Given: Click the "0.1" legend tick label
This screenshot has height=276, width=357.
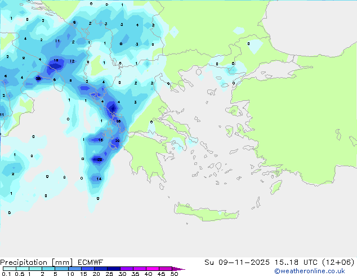Looking at the screenshot, I should click(6, 274).
